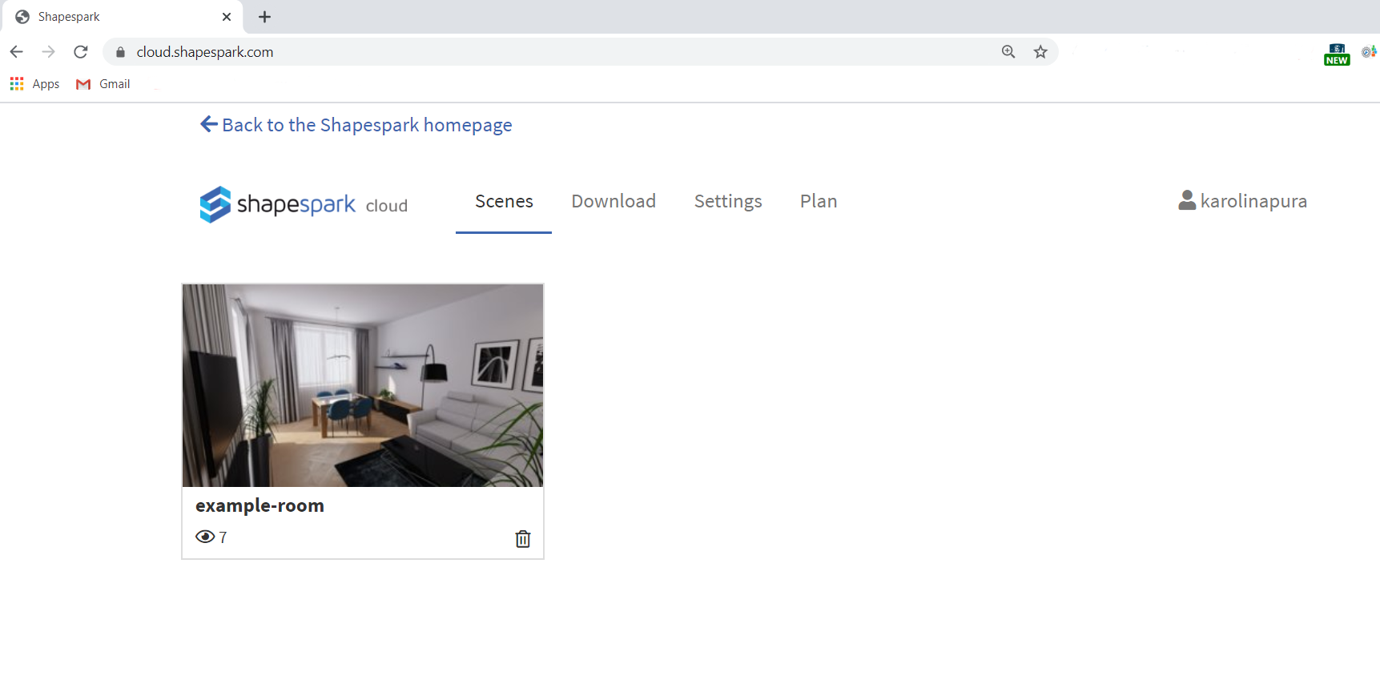Click the green NEW extension icon

[1336, 54]
